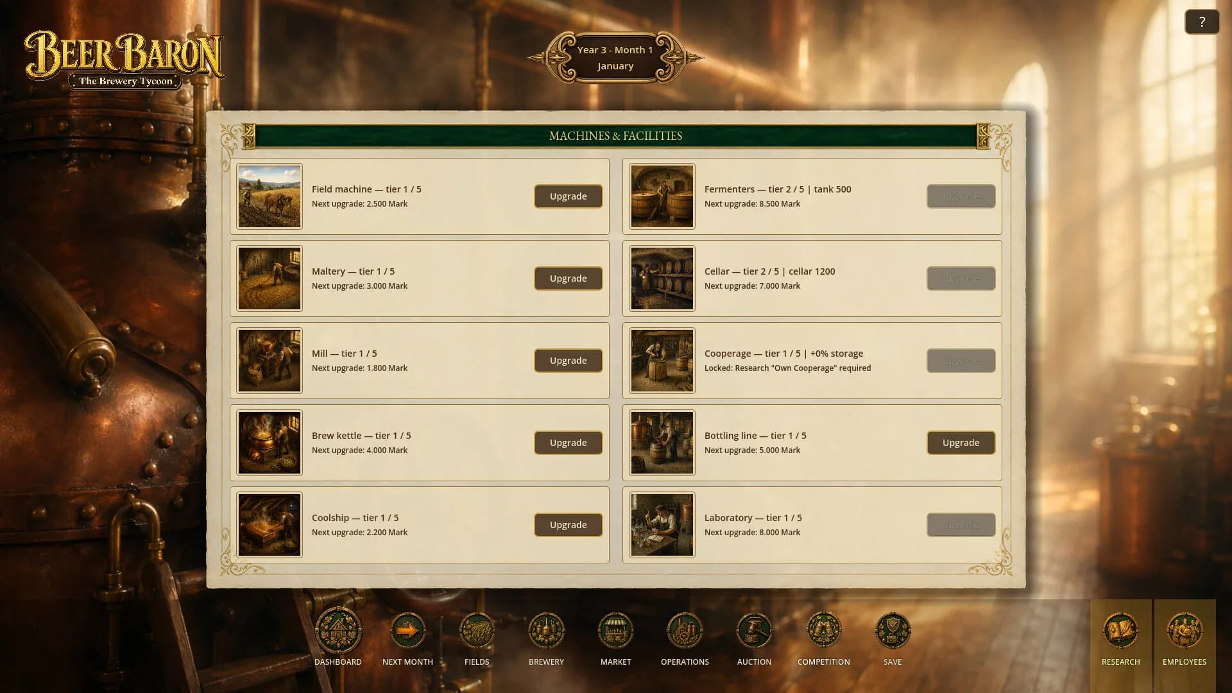Click 'Bottling line — tier 1 / 5' text

[x=755, y=436]
